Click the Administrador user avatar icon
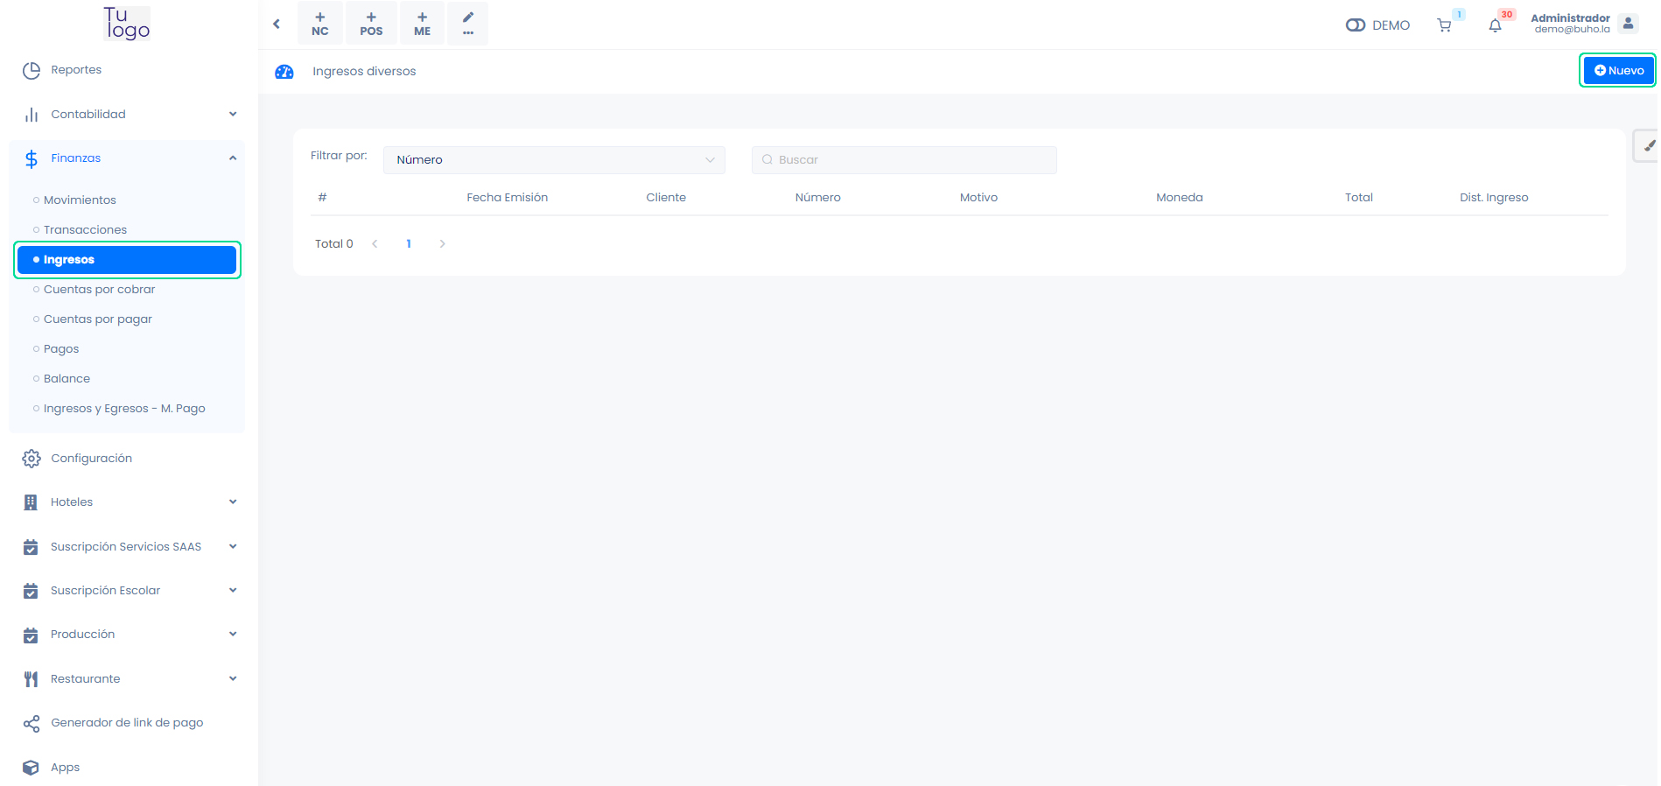The height and width of the screenshot is (786, 1661). [x=1628, y=24]
